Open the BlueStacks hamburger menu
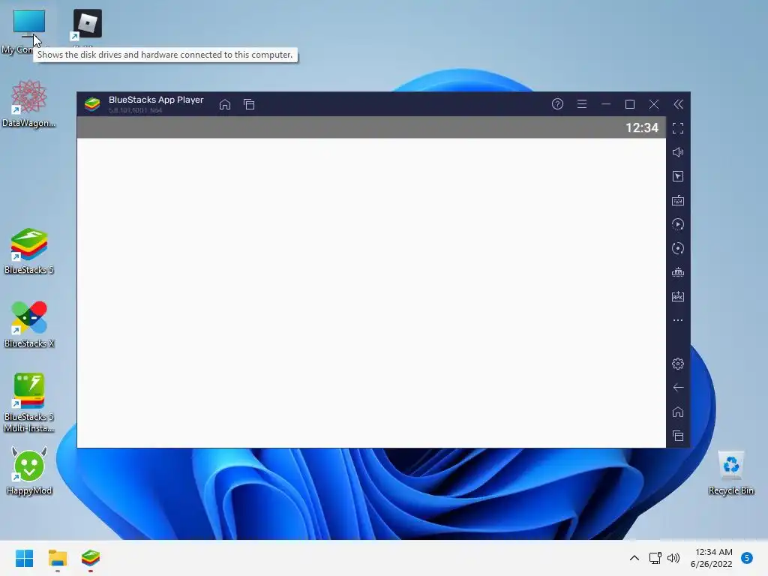This screenshot has height=576, width=768. click(x=582, y=103)
